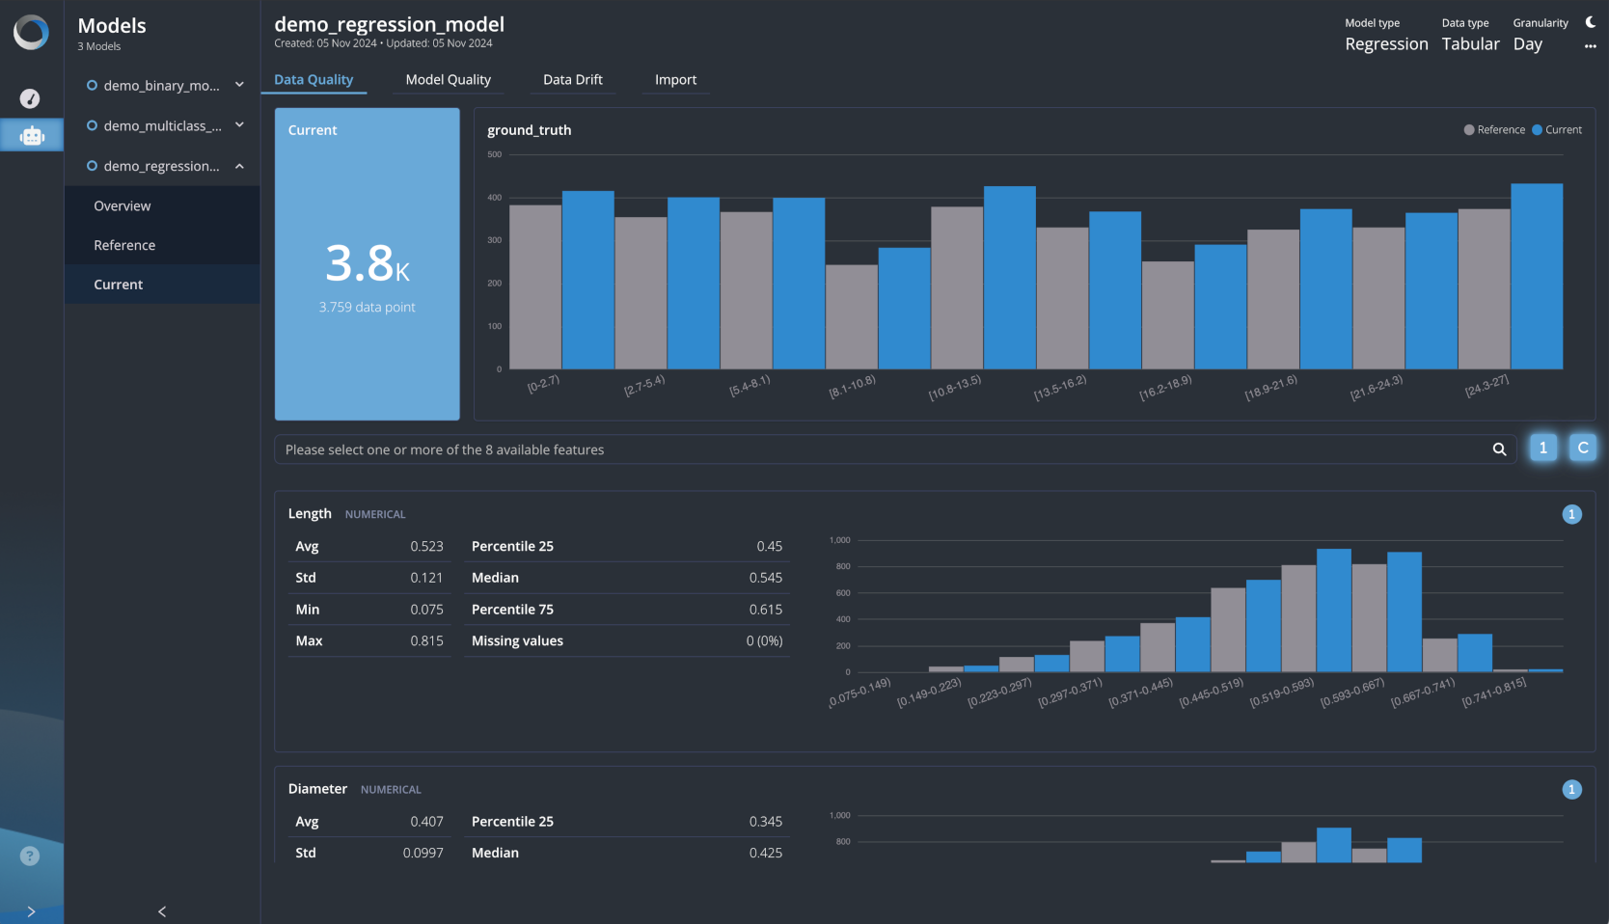Screen dimensions: 1609x924
Task: Toggle Current series in chart legend
Action: point(1557,129)
